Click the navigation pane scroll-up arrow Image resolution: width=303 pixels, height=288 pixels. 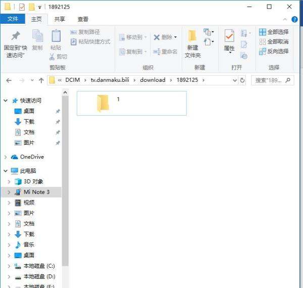click(x=65, y=93)
